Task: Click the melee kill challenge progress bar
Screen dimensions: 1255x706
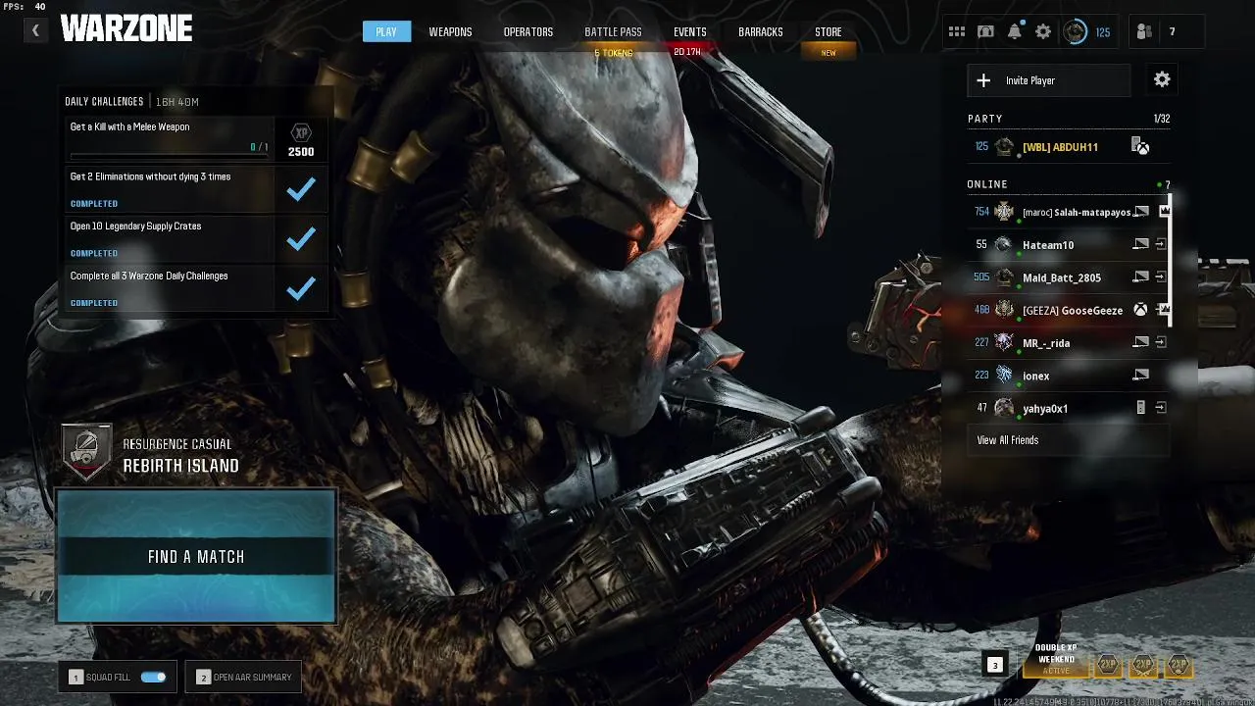Action: (x=169, y=156)
